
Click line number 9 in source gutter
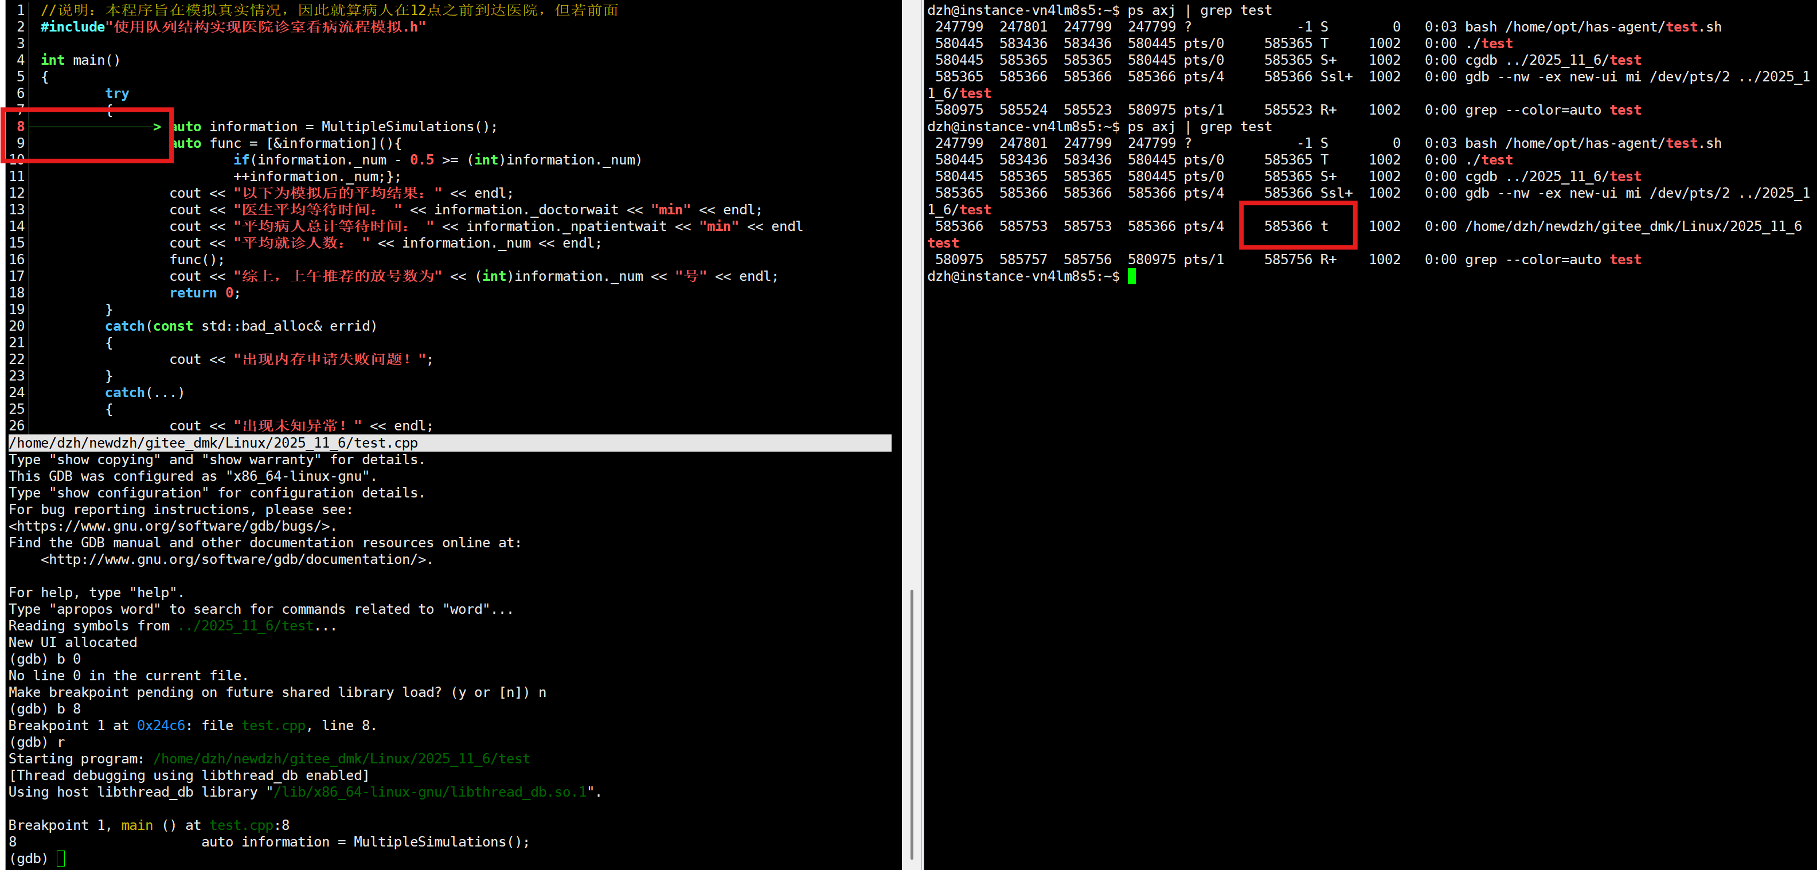click(x=21, y=143)
